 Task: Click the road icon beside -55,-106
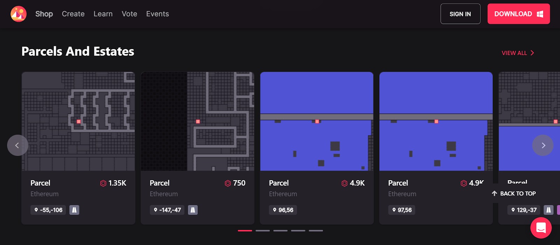[74, 210]
